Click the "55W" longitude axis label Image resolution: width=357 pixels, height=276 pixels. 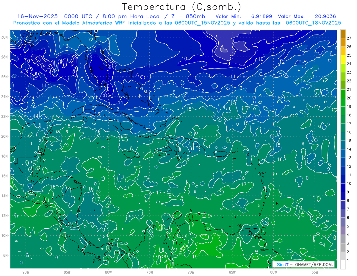tap(315, 272)
